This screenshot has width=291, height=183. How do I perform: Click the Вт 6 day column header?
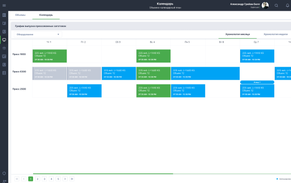pyautogui.click(x=221, y=42)
